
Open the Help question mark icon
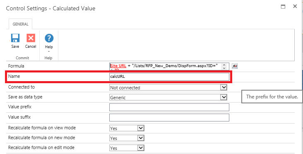tap(49, 38)
